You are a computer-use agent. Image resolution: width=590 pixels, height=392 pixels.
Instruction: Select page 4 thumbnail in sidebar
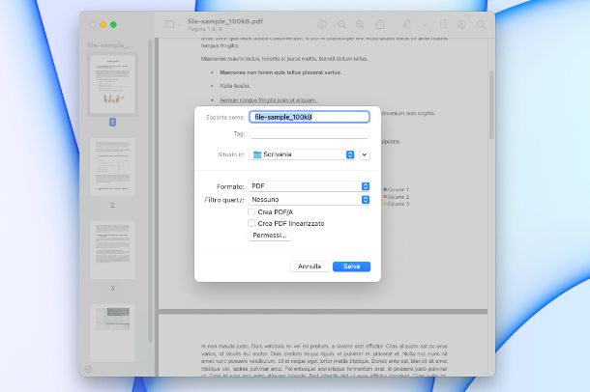(x=112, y=333)
